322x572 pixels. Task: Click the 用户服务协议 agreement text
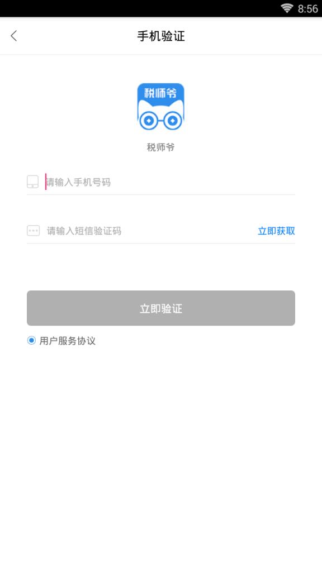click(66, 341)
